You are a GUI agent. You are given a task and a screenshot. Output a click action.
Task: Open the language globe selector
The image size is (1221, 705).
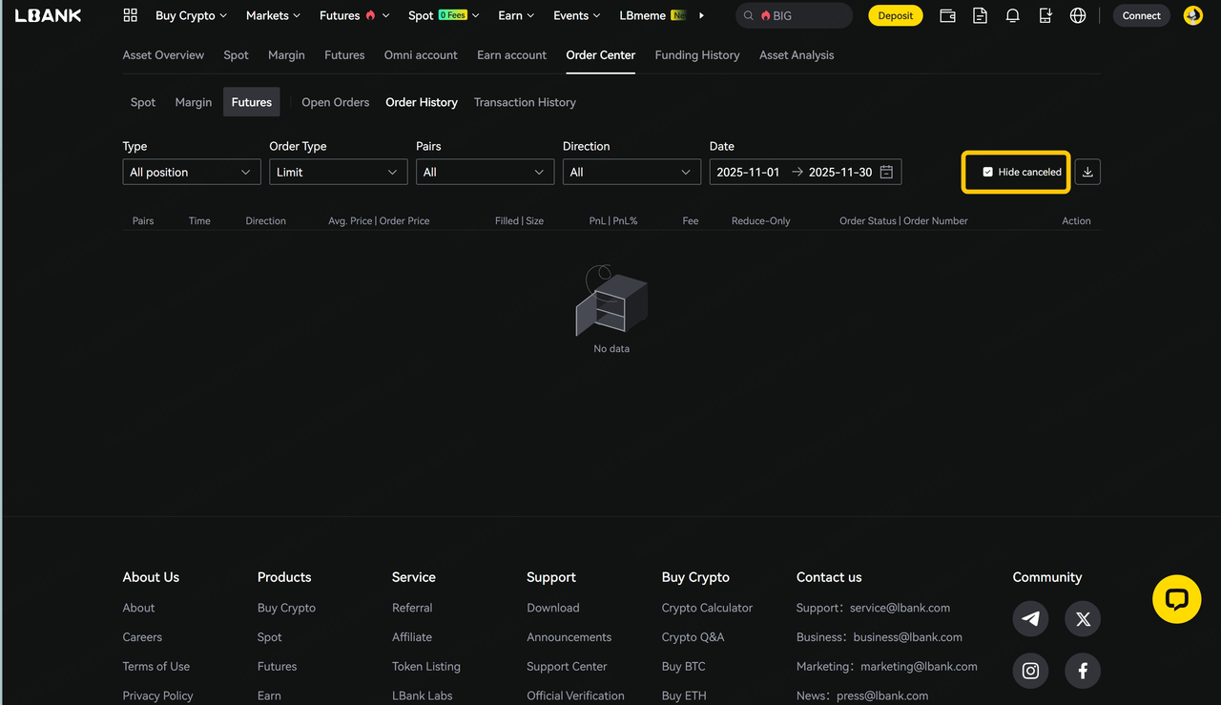click(x=1078, y=15)
